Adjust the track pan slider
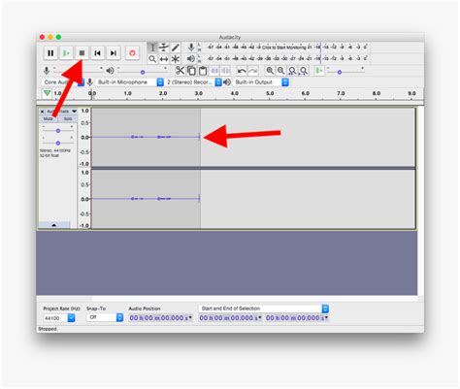 click(x=58, y=143)
